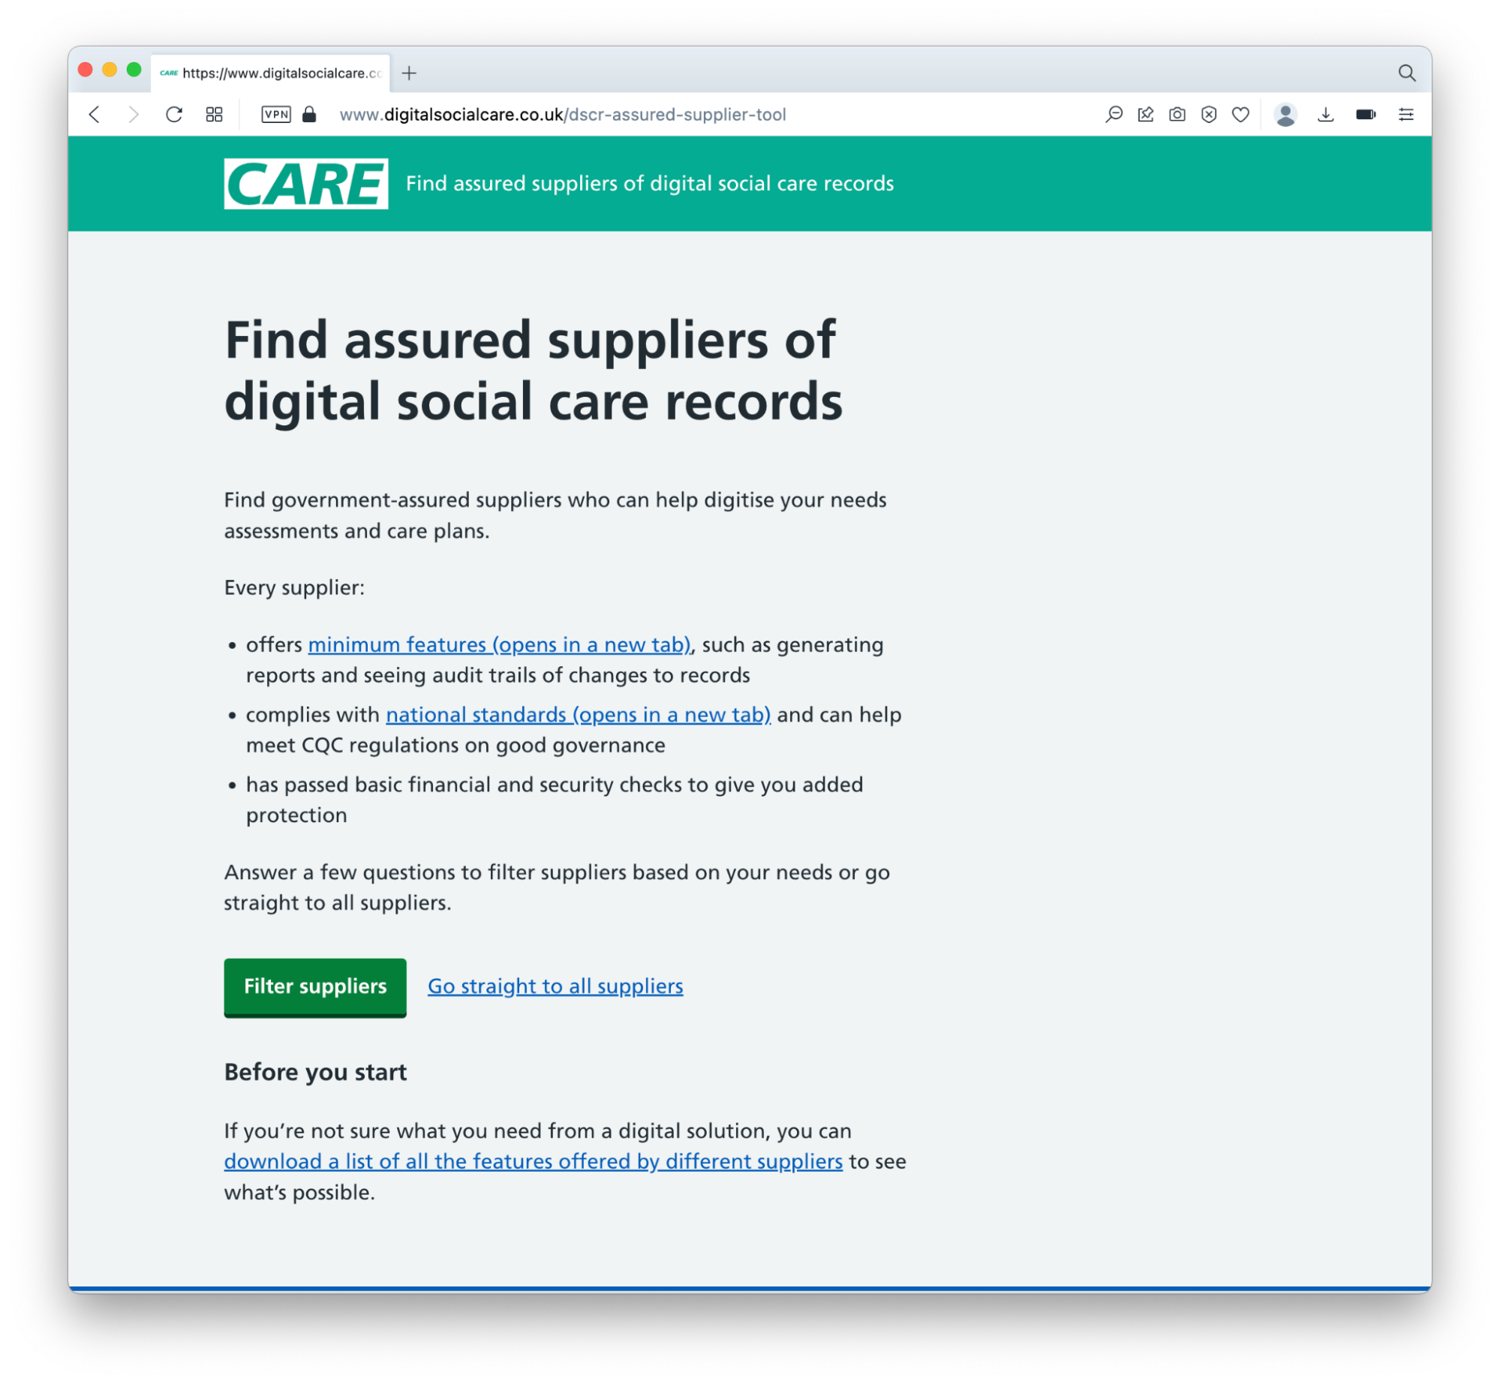Image resolution: width=1500 pixels, height=1384 pixels.
Task: Click the Filter suppliers green button
Action: [314, 986]
